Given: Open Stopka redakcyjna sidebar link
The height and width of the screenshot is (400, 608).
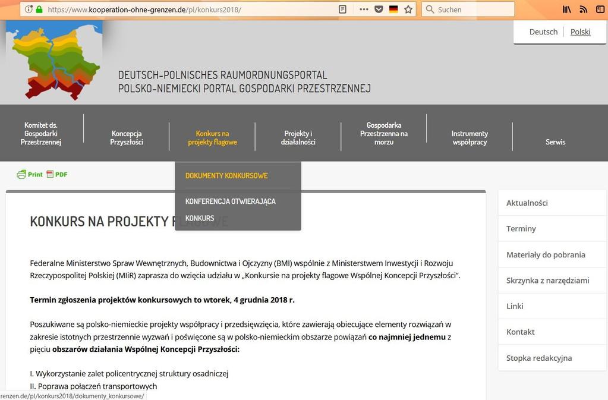Looking at the screenshot, I should pos(552,358).
